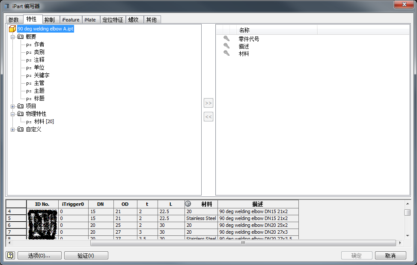Click the help question mark icon
The image size is (417, 265).
click(x=11, y=256)
